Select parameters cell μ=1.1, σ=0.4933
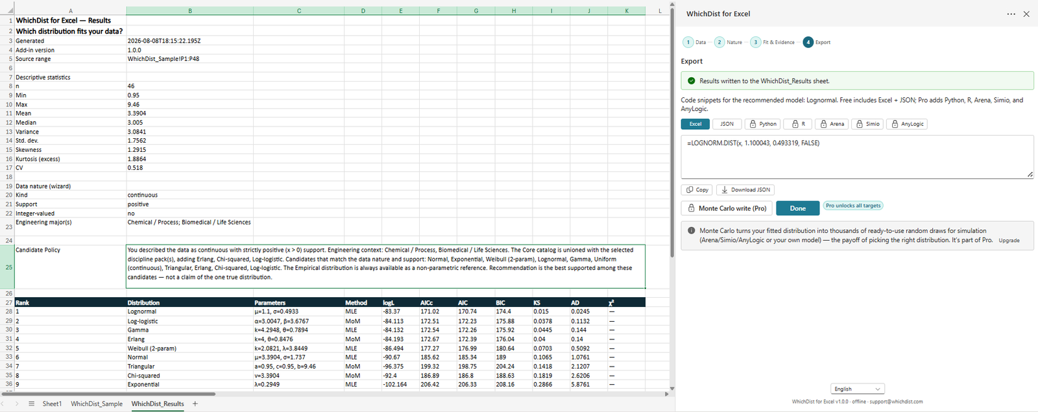The image size is (1038, 412). pyautogui.click(x=299, y=311)
